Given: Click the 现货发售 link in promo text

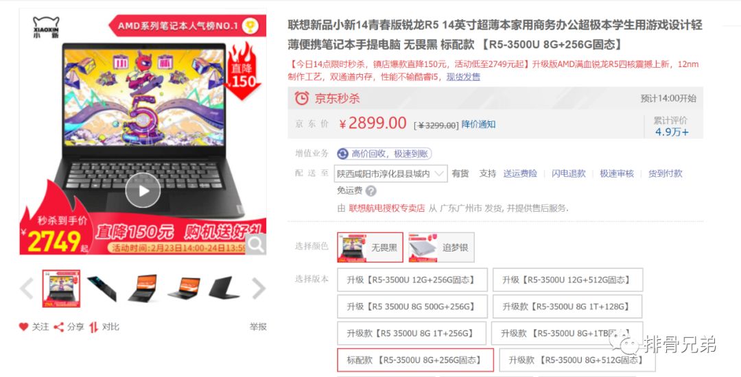Looking at the screenshot, I should pyautogui.click(x=463, y=77).
